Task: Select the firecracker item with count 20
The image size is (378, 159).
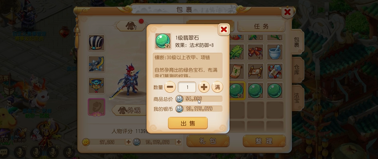Action: (255, 52)
